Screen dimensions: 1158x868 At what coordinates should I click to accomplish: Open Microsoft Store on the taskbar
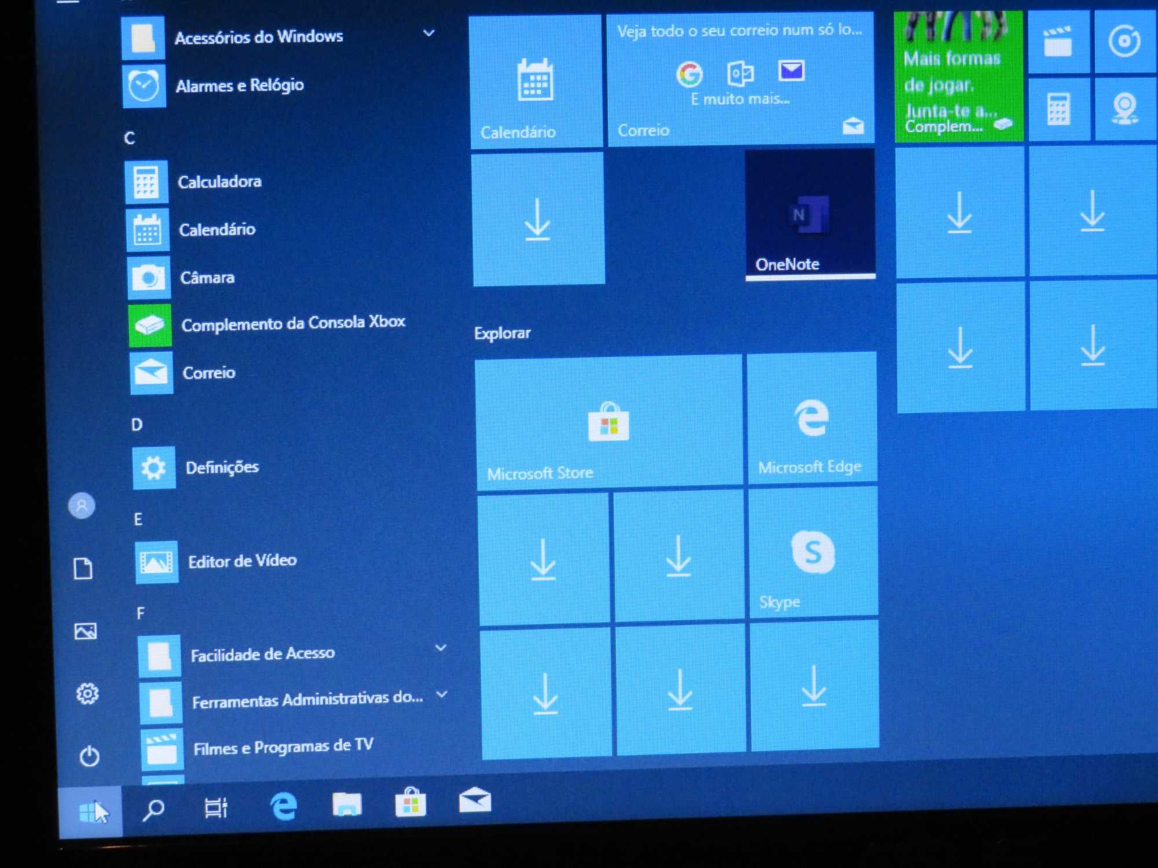[x=411, y=802]
